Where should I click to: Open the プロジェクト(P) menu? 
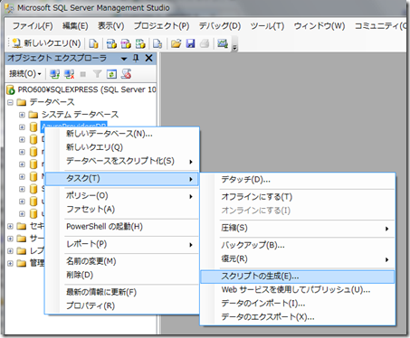161,26
